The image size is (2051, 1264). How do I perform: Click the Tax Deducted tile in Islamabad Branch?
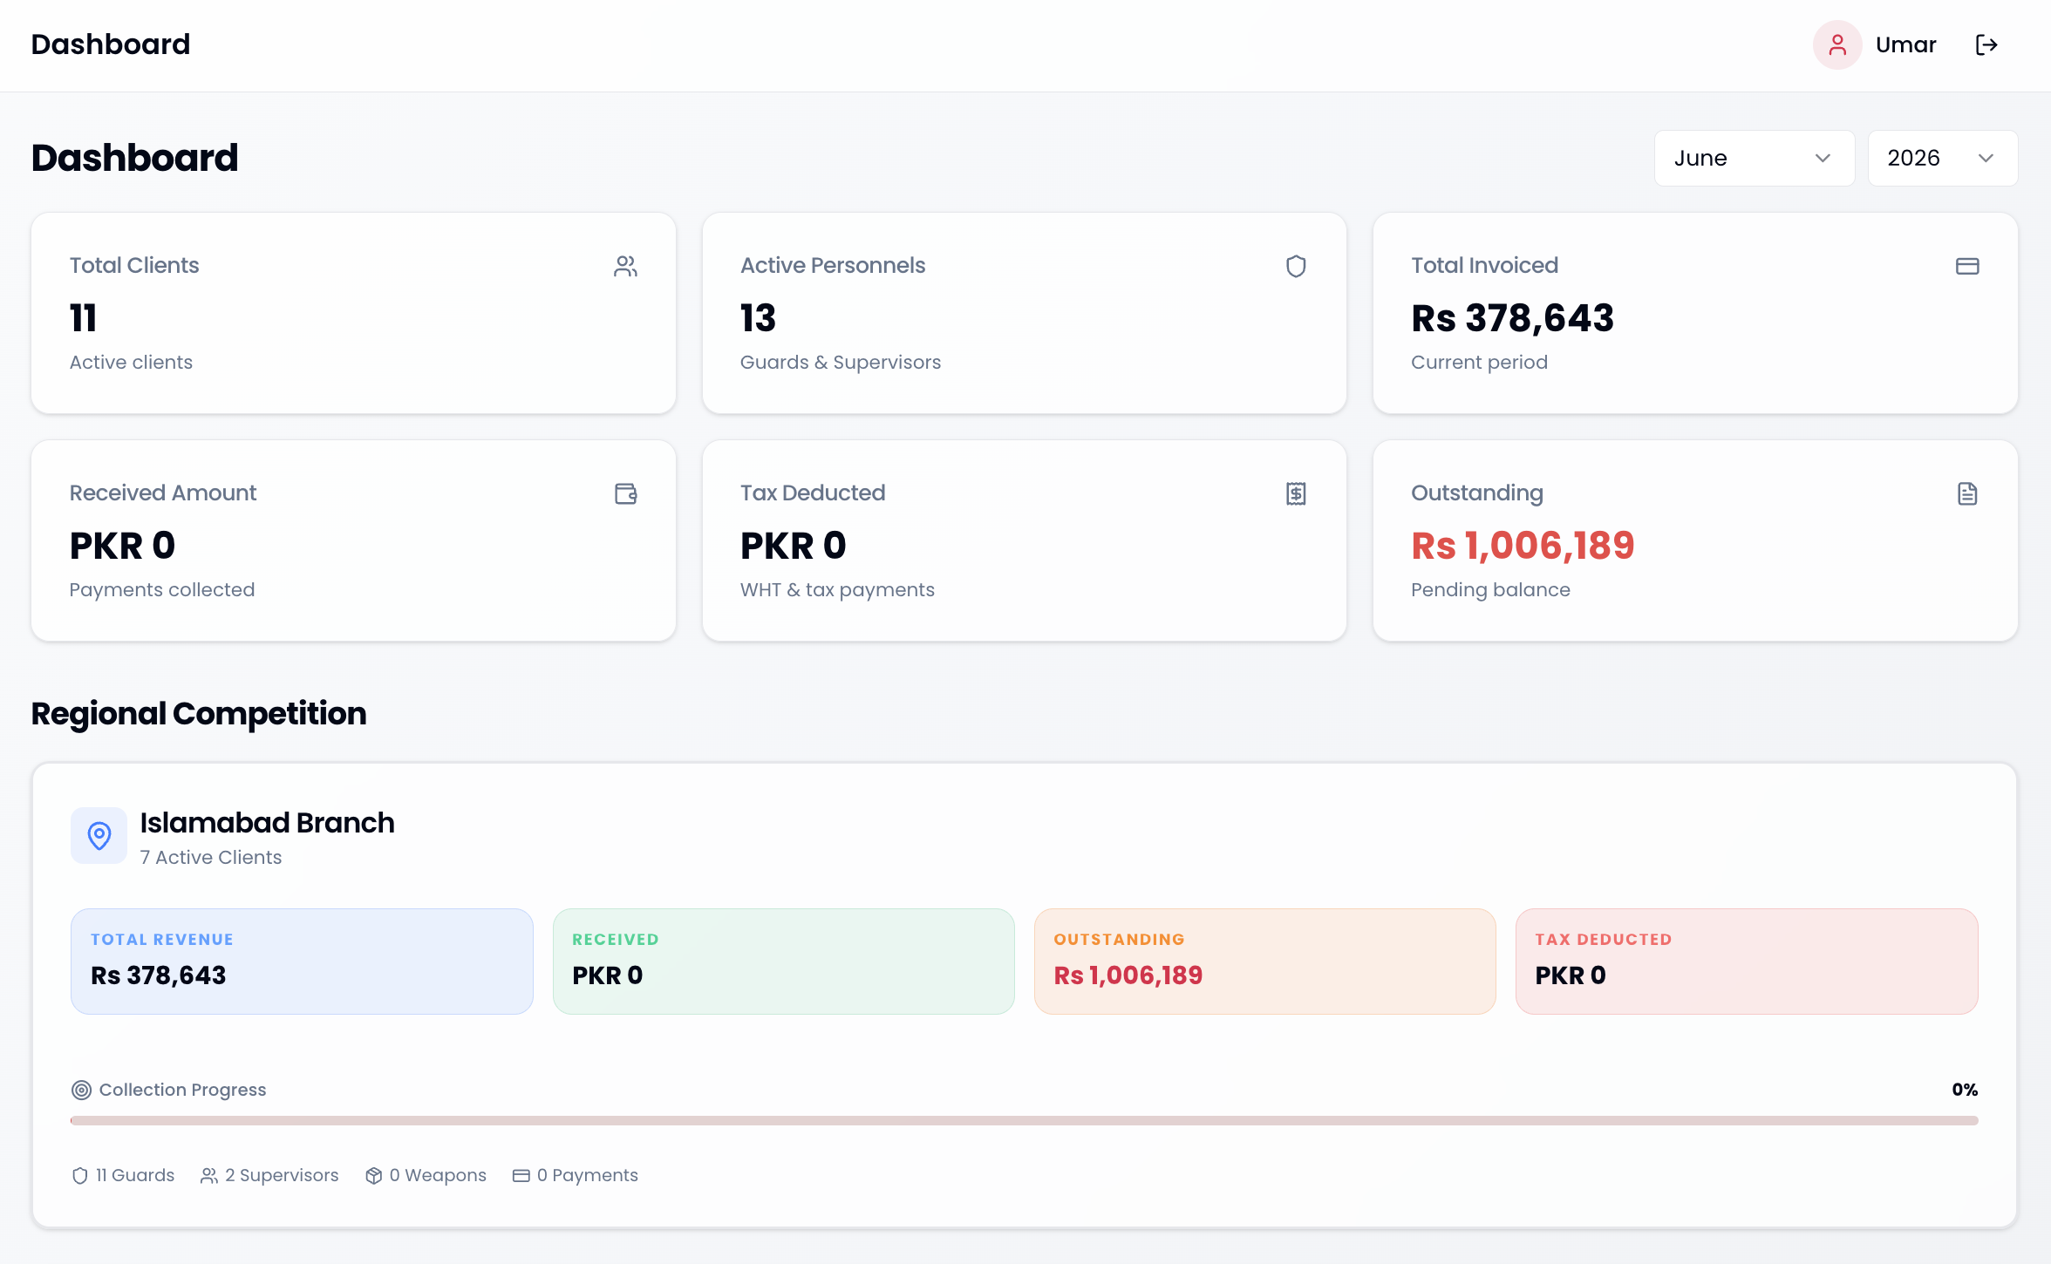point(1747,961)
